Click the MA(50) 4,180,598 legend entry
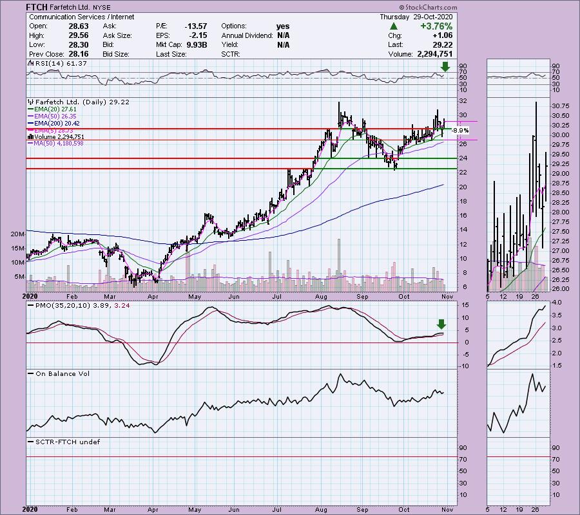Screen dimensions: 580x515 (x=59, y=144)
